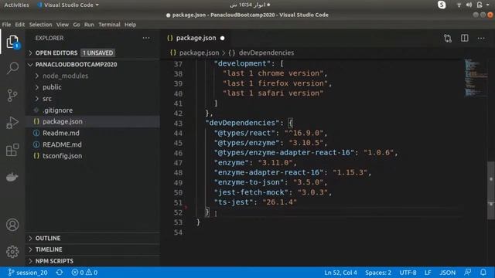The image size is (495, 278).
Task: Click UTF-8 encoding in status bar
Action: click(408, 273)
